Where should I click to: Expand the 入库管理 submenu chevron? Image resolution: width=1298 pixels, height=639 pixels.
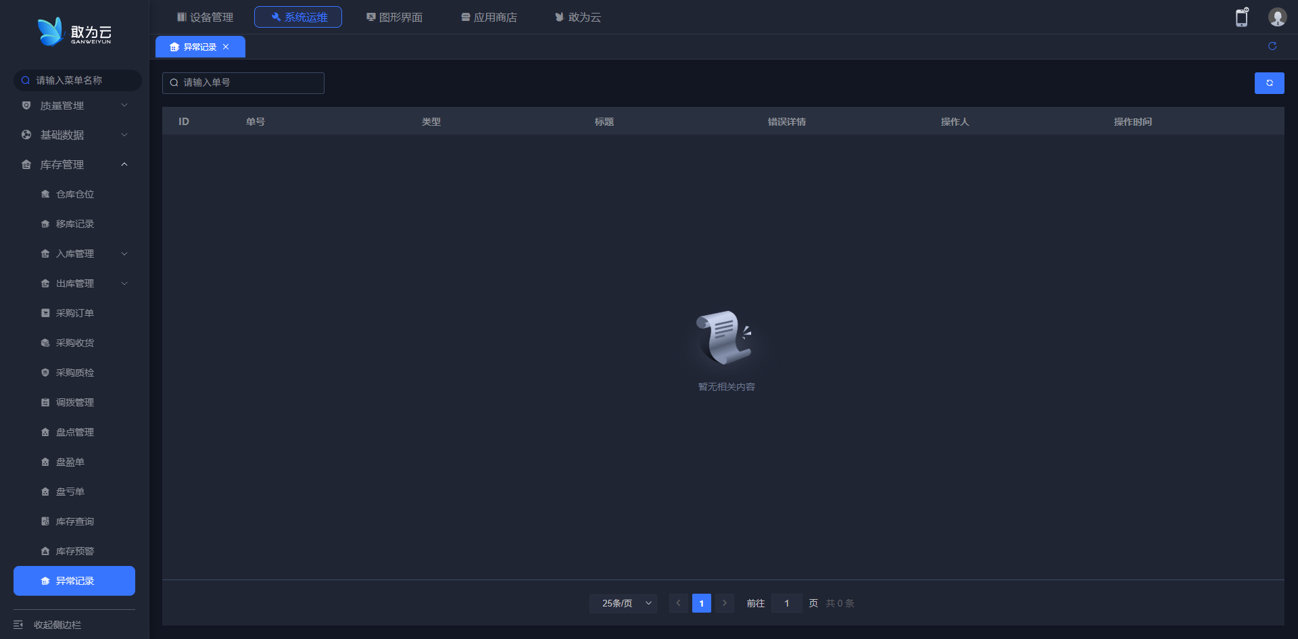tap(124, 254)
